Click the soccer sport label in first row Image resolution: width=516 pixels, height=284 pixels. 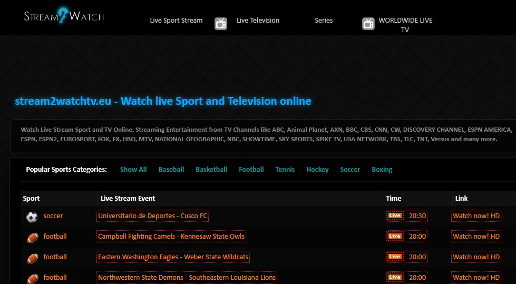53,216
